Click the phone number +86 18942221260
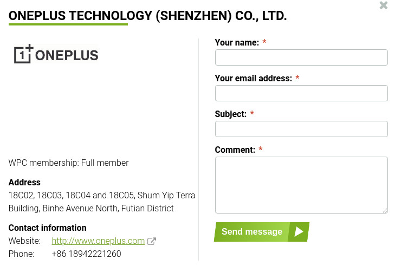 86,254
